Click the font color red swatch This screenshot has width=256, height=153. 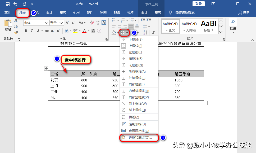click(x=85, y=31)
